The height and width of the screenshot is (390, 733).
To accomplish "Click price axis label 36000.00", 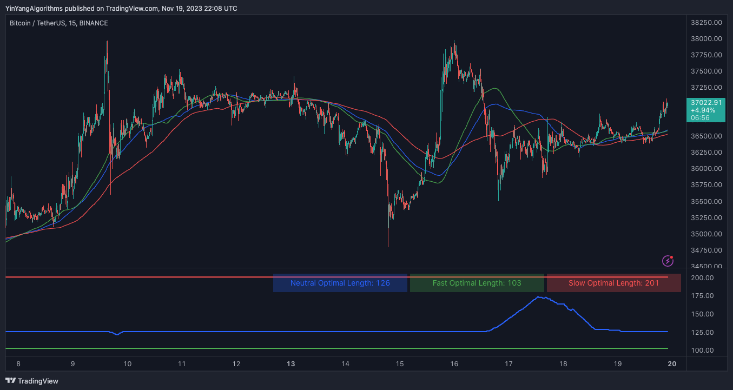I will tap(706, 169).
